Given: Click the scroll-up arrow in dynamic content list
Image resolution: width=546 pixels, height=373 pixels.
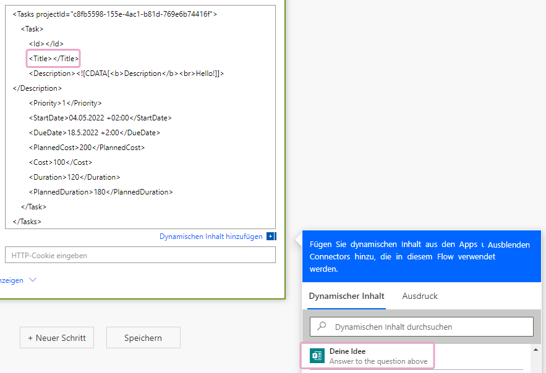Looking at the screenshot, I should (x=535, y=350).
